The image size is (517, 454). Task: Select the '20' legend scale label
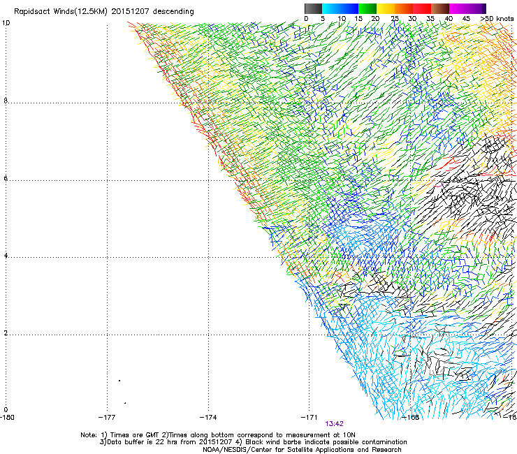click(375, 19)
